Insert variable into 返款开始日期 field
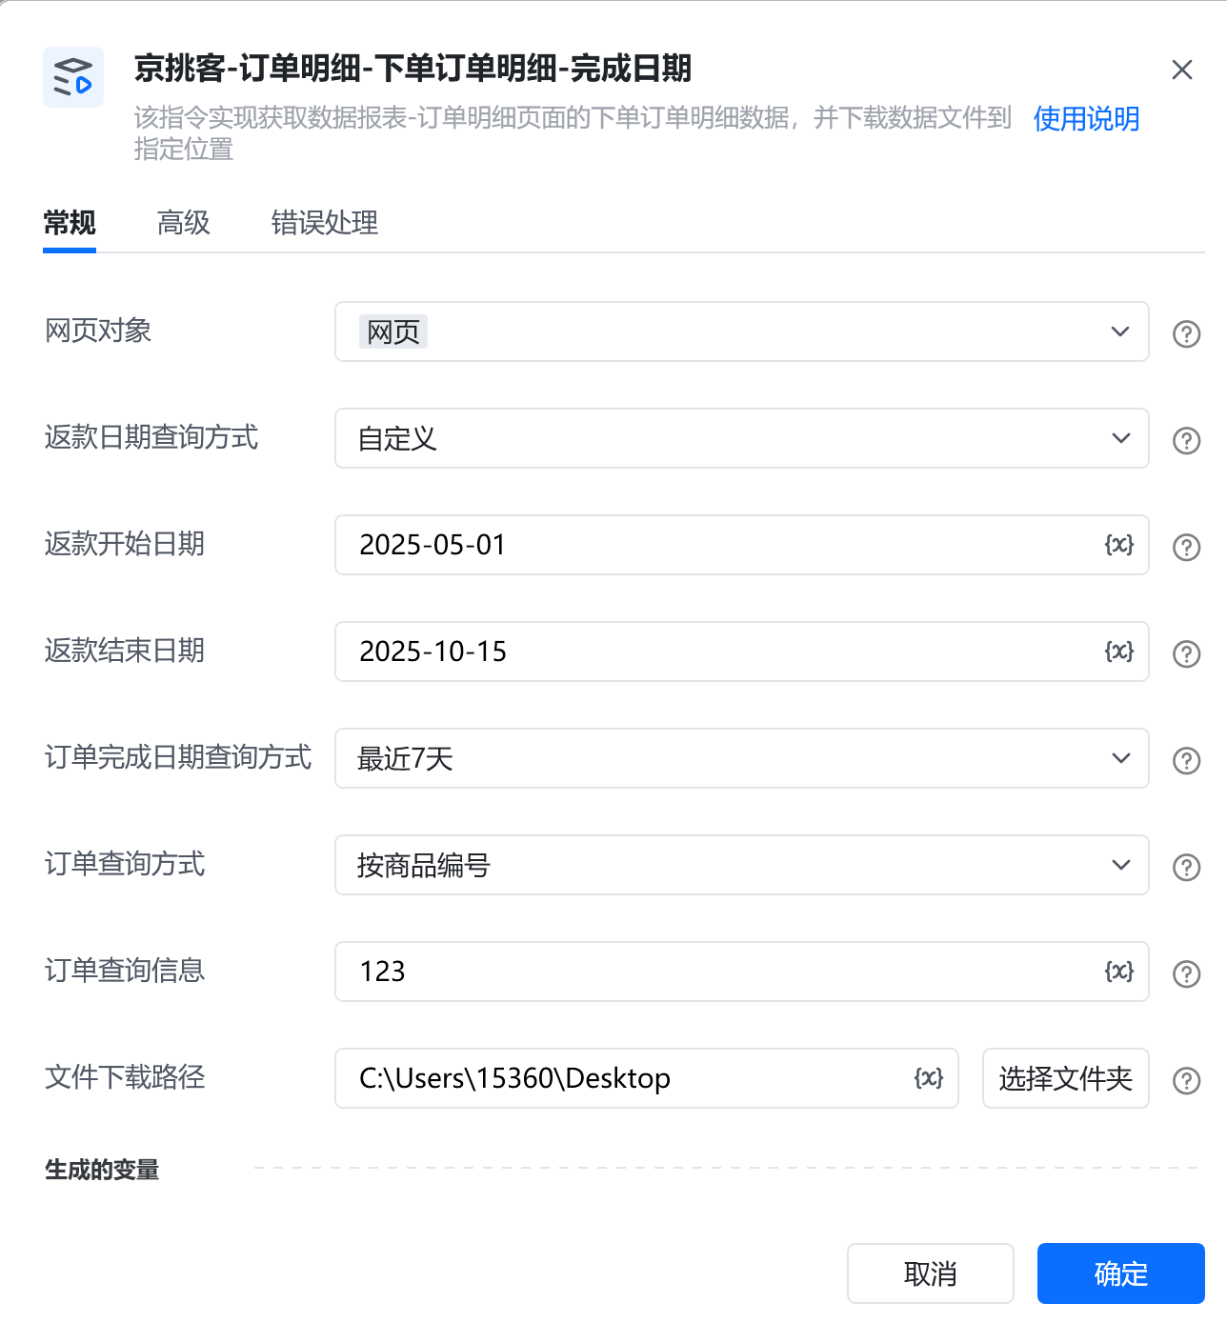The width and height of the screenshot is (1227, 1343). point(1119,545)
